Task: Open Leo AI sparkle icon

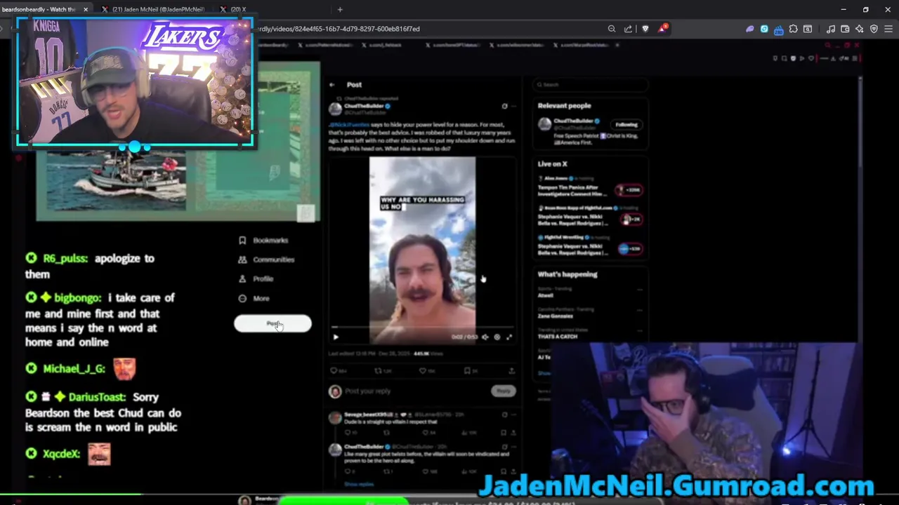Action: click(860, 29)
